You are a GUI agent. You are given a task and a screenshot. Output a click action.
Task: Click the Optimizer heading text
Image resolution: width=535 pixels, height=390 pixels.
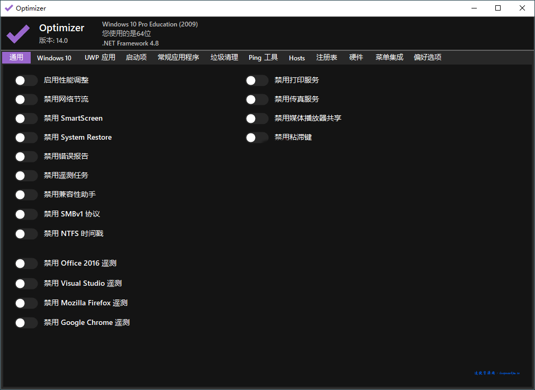62,28
